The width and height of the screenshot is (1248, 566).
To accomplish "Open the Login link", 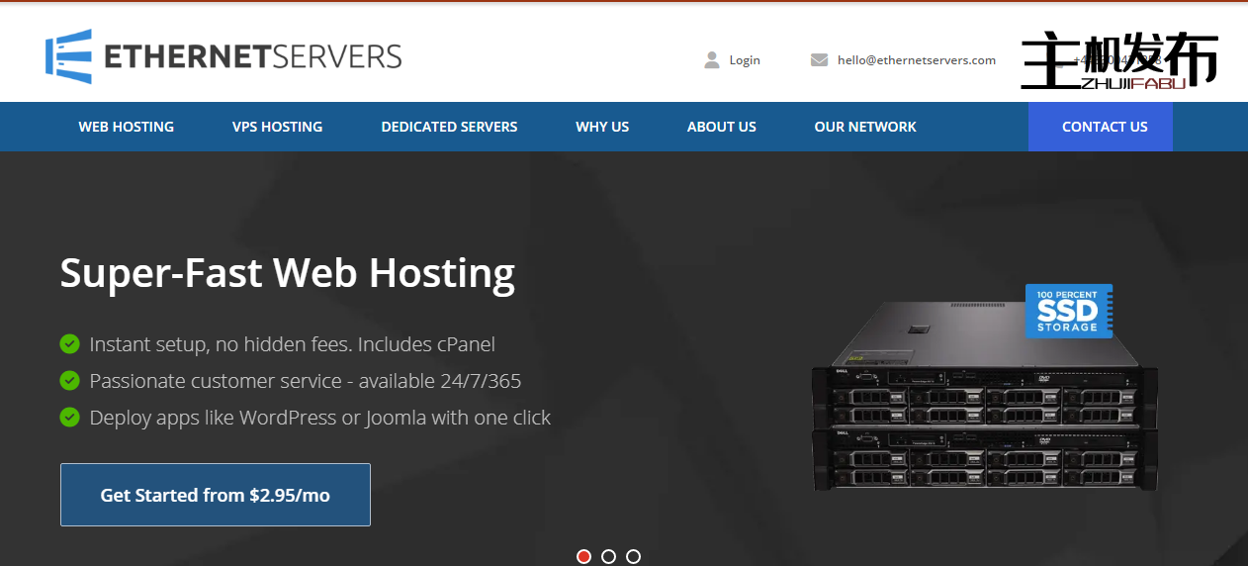I will (745, 60).
